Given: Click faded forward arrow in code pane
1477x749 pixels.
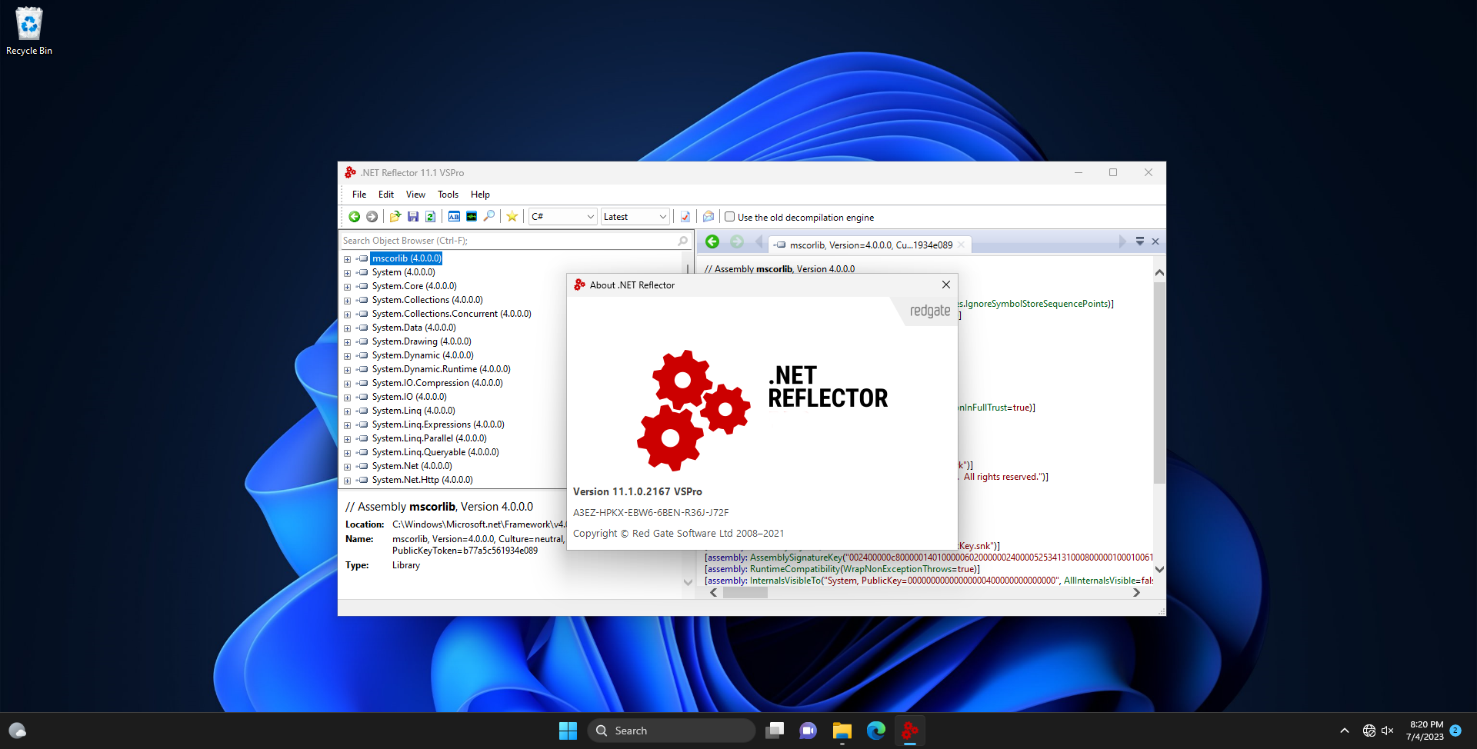Looking at the screenshot, I should (737, 242).
